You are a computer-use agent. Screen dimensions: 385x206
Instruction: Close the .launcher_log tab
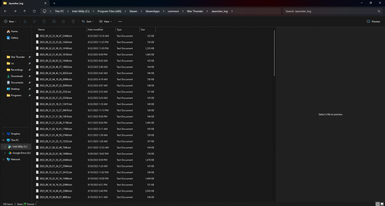point(45,3)
